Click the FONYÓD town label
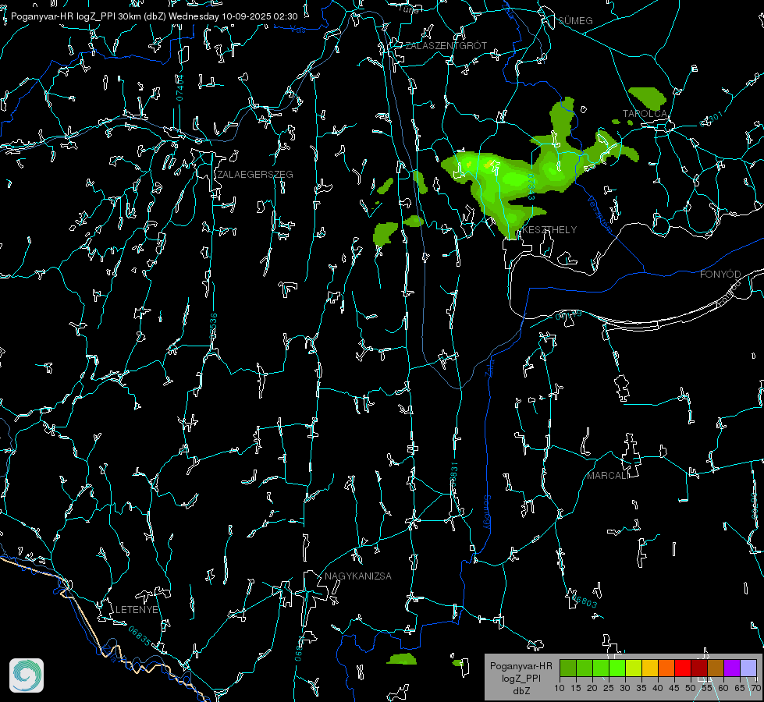Screen dimensions: 764x702 [x=720, y=275]
